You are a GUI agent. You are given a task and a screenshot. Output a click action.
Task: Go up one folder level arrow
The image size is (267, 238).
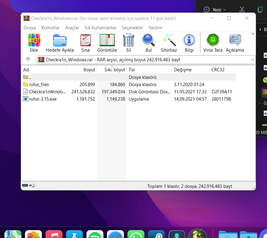click(x=28, y=59)
